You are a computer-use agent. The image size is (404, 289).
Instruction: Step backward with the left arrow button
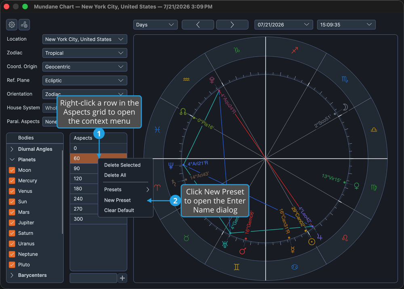pos(198,25)
